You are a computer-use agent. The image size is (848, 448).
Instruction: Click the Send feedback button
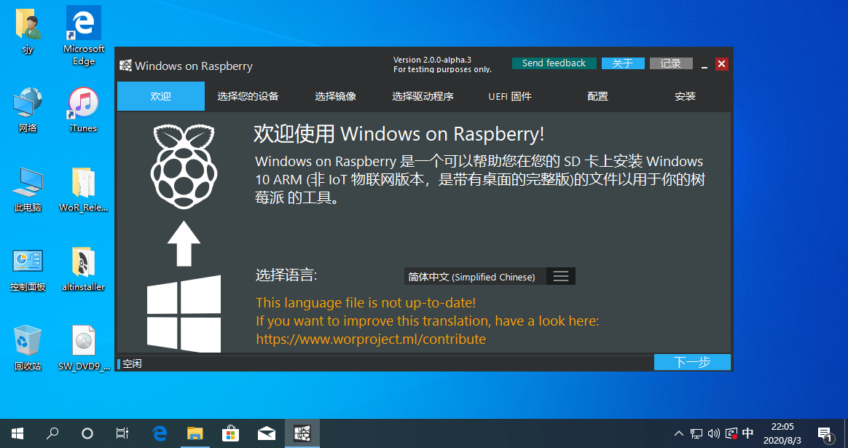point(554,63)
